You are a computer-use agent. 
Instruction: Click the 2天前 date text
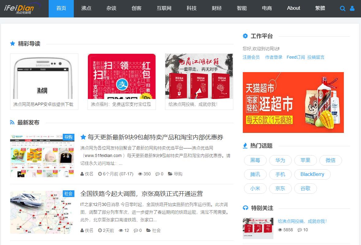pos(108,230)
